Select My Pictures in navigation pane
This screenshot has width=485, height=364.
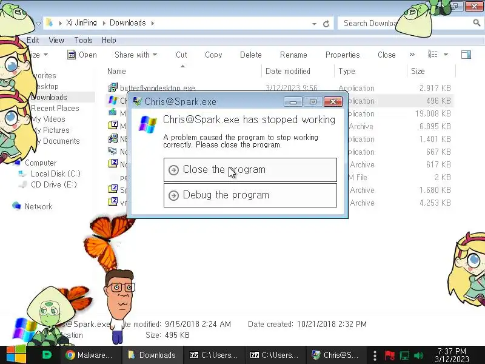coord(50,130)
